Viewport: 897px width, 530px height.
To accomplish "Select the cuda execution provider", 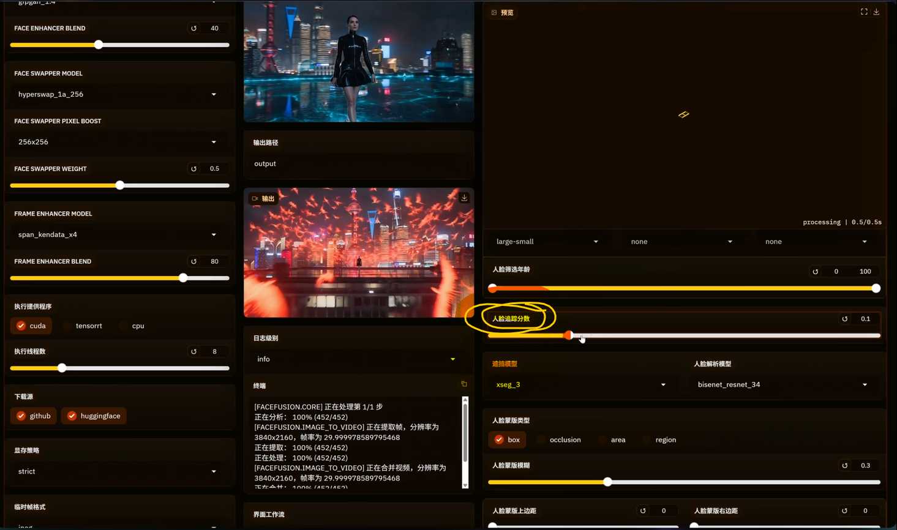I will coord(31,326).
